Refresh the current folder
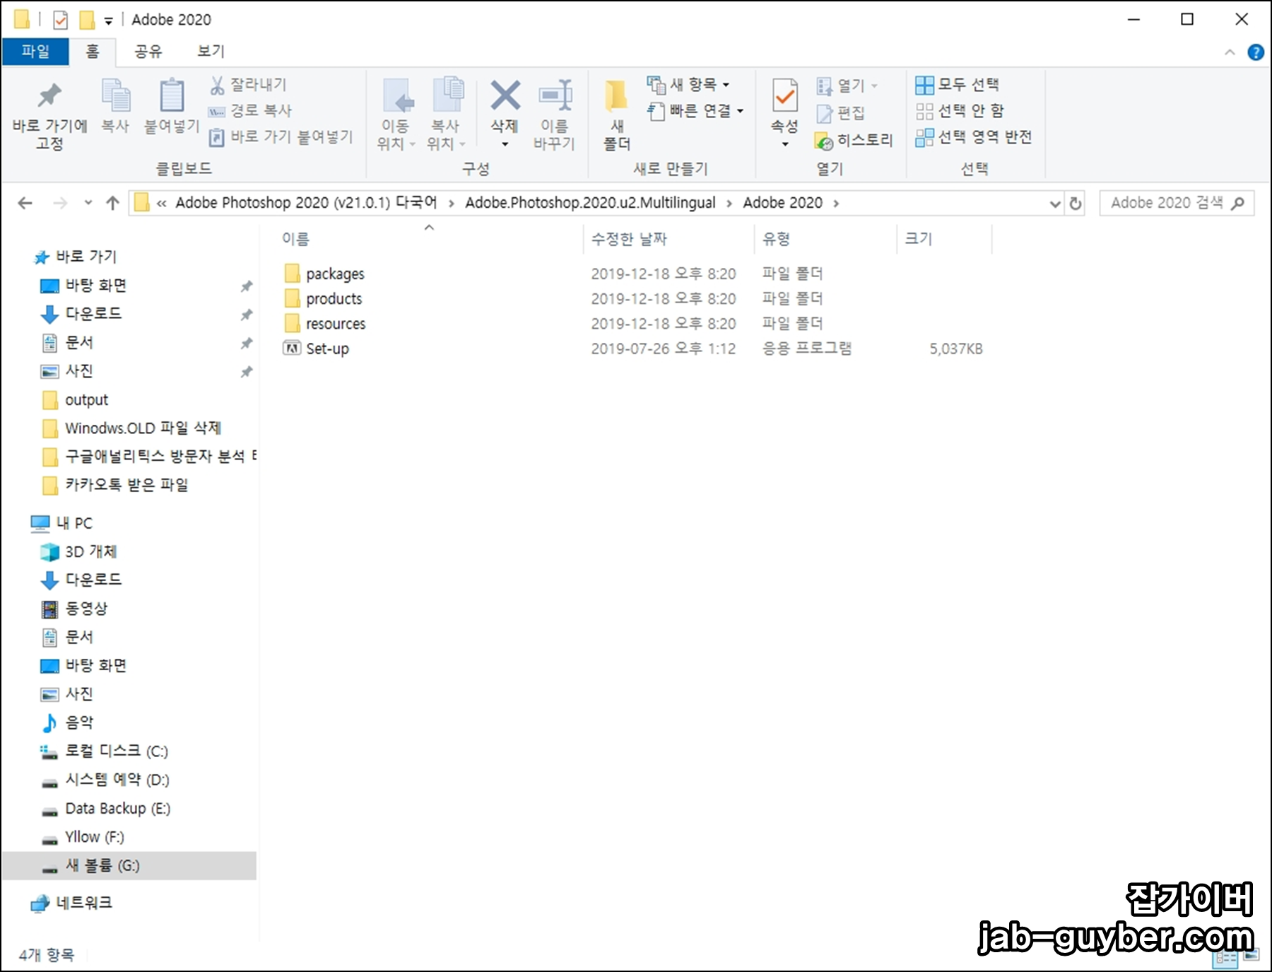The width and height of the screenshot is (1272, 972). [1076, 204]
